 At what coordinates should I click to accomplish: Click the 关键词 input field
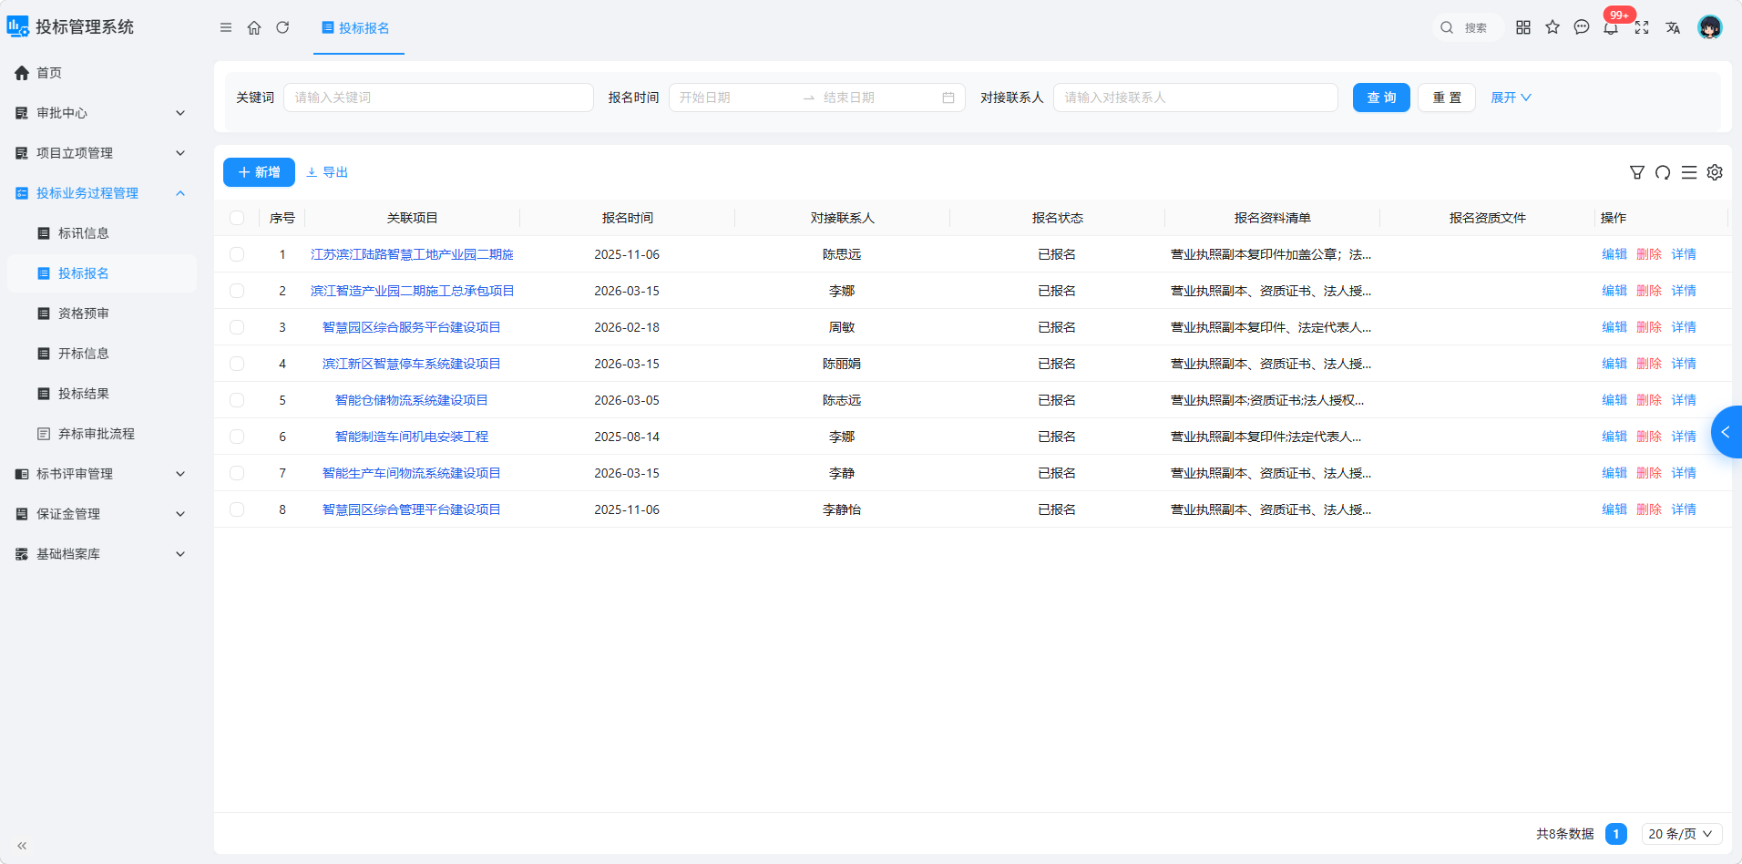438,98
